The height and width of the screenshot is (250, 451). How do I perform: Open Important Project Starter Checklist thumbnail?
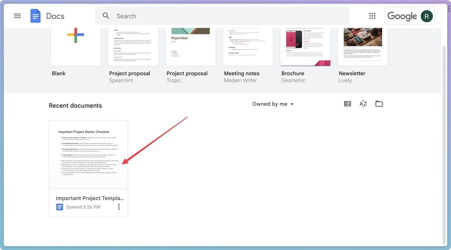tap(88, 154)
